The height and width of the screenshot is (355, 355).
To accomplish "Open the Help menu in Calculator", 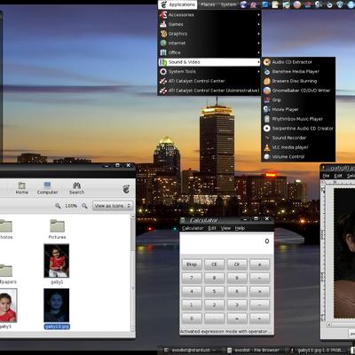I will click(240, 228).
